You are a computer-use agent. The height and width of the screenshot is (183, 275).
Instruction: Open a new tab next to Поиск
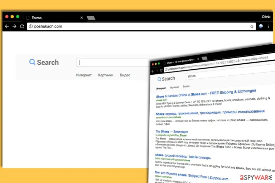tap(91, 18)
